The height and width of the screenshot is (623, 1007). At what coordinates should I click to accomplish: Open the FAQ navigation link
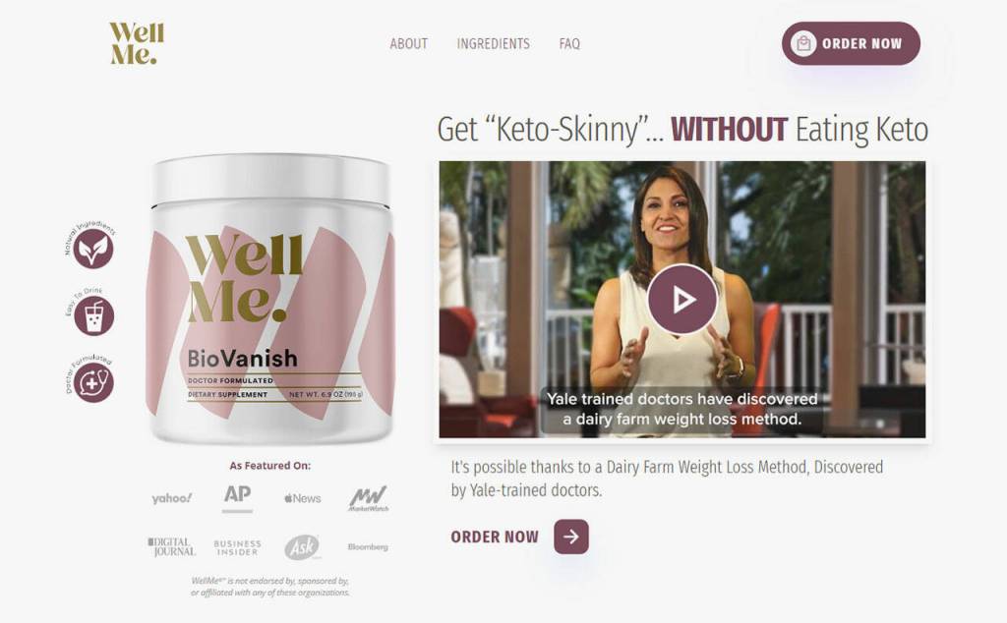coord(569,43)
